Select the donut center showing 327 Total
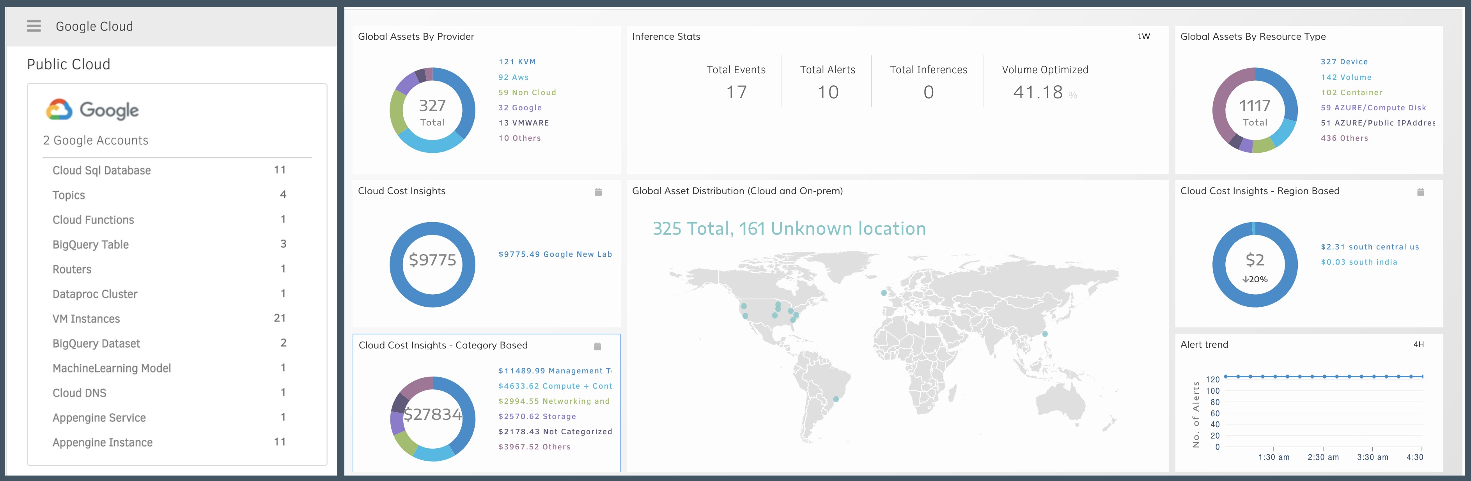This screenshot has width=1471, height=481. 432,111
